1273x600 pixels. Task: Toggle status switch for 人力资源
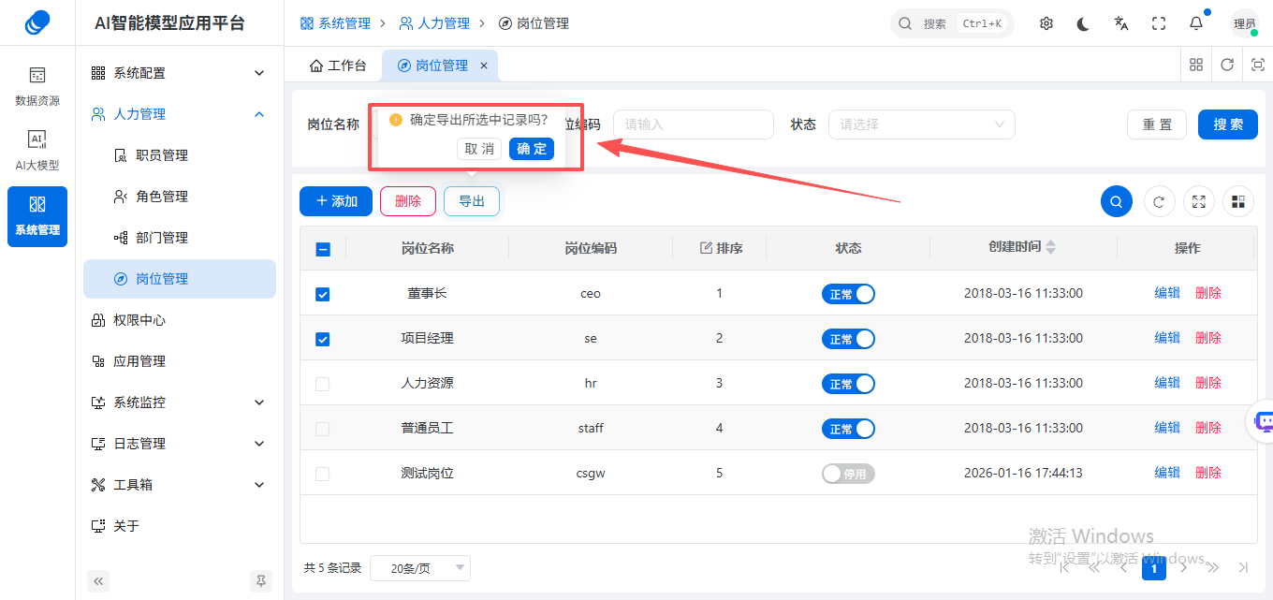[x=848, y=384]
